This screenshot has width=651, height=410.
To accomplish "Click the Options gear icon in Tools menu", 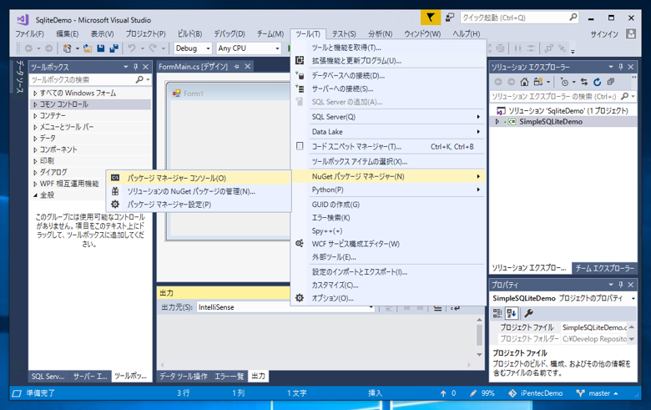I will 300,298.
